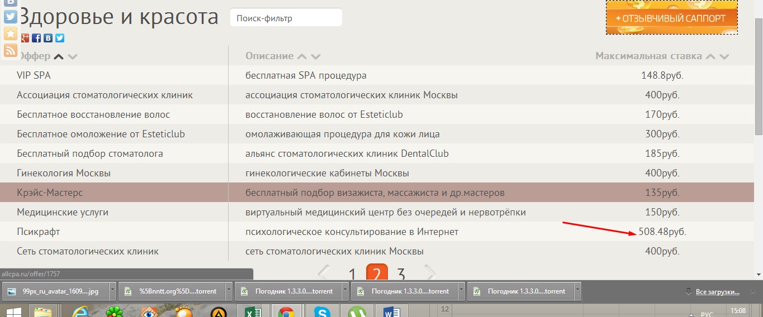Sort Максимальная ставка descending arrow

(x=724, y=56)
